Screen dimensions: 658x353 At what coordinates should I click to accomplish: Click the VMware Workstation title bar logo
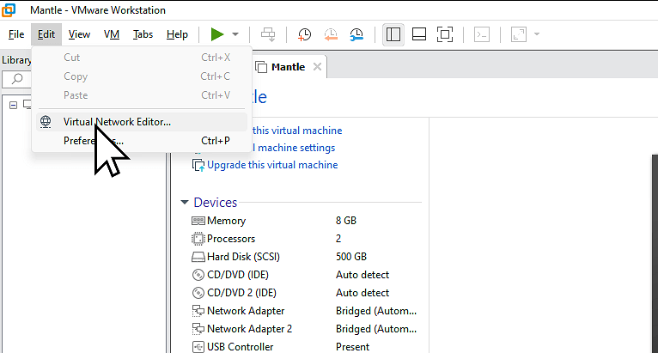click(x=9, y=9)
